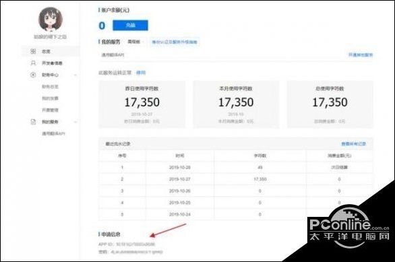395x262 pixels.
Task: Click the blue 充值 recharge button
Action: 130,26
